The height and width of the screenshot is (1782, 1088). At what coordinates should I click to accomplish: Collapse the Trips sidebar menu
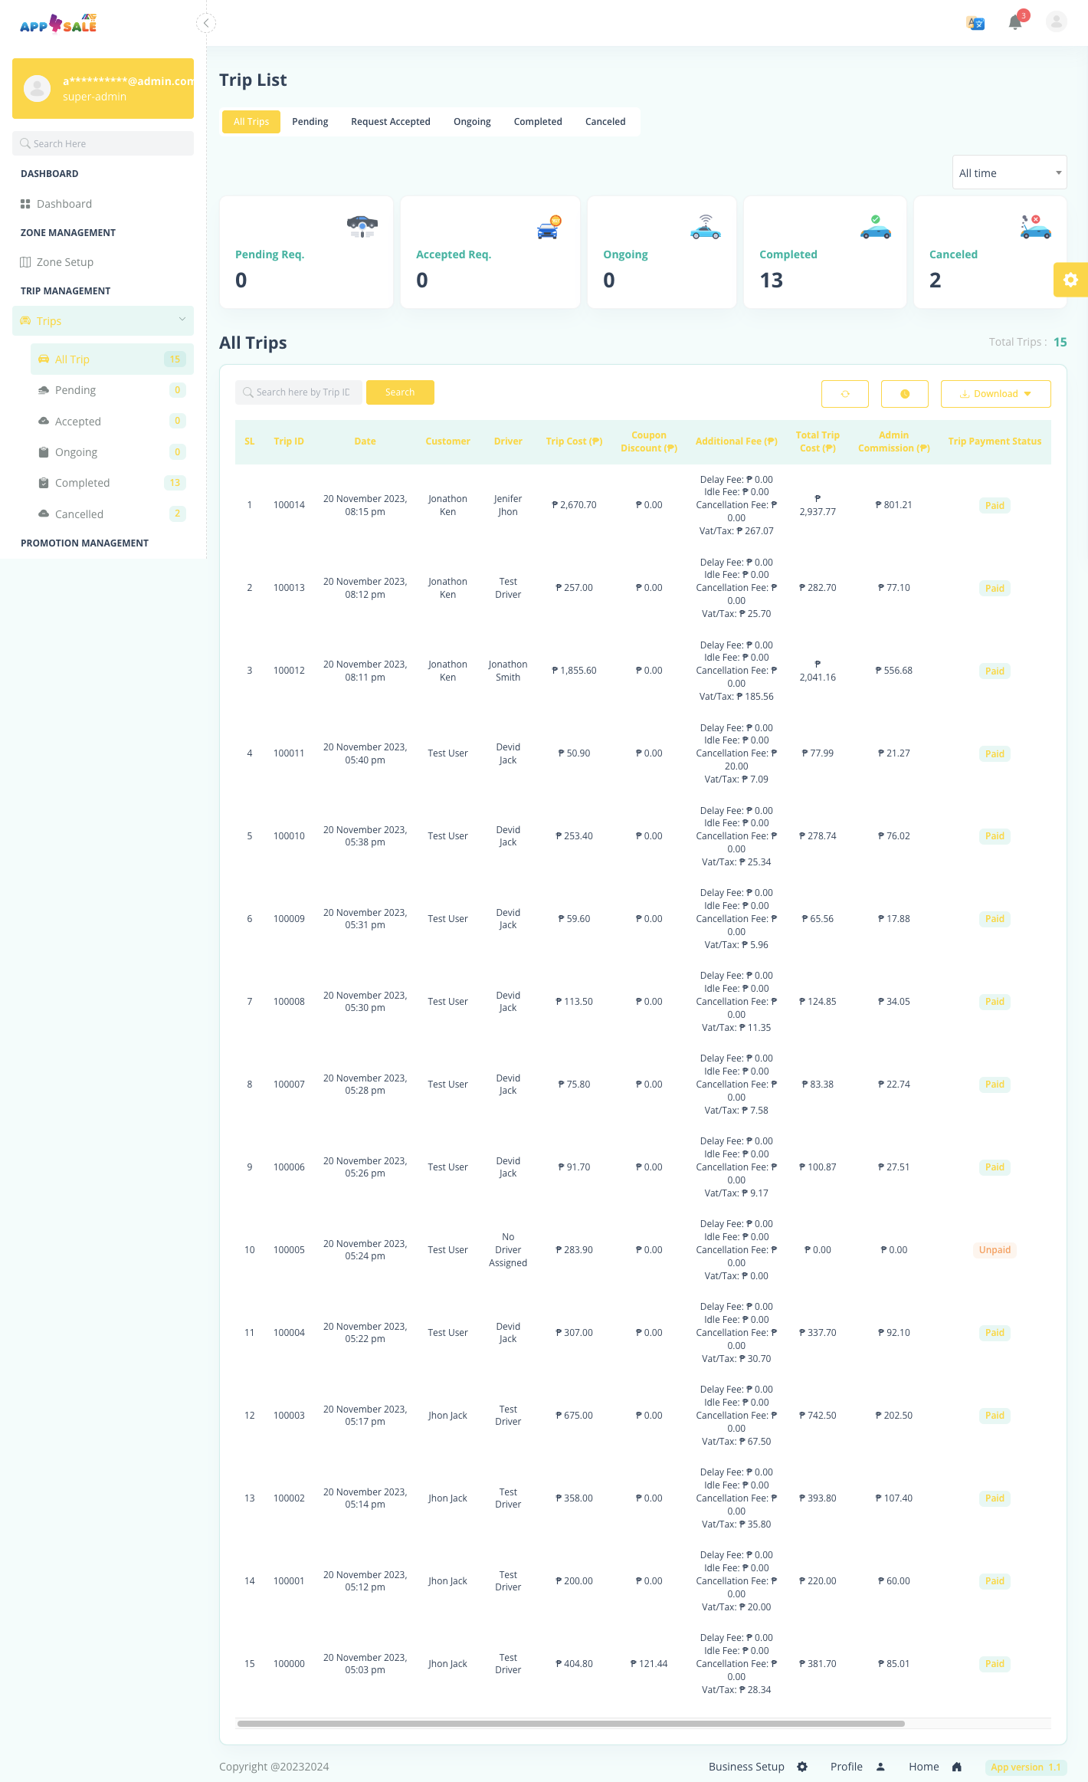pyautogui.click(x=103, y=320)
